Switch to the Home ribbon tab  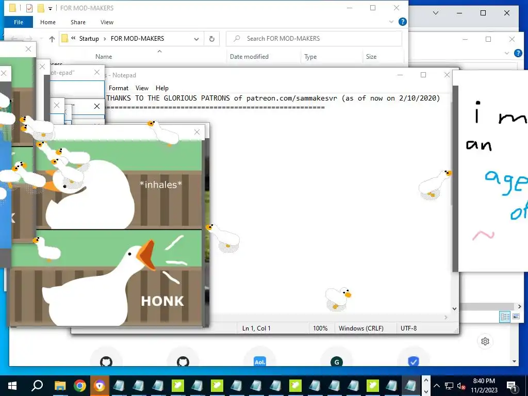pyautogui.click(x=48, y=22)
